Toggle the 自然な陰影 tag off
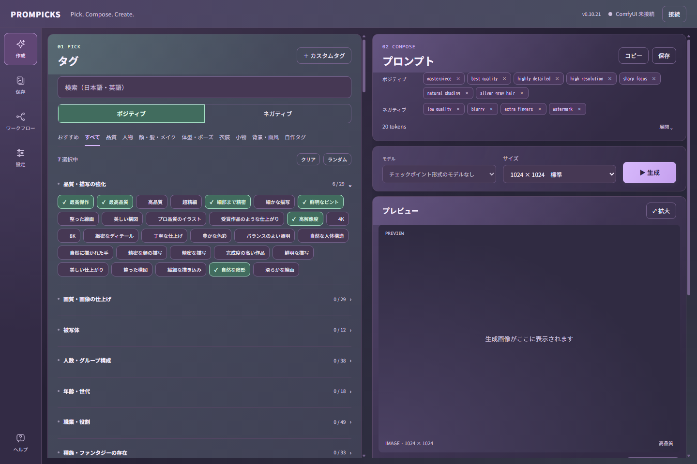697x464 pixels. point(229,270)
